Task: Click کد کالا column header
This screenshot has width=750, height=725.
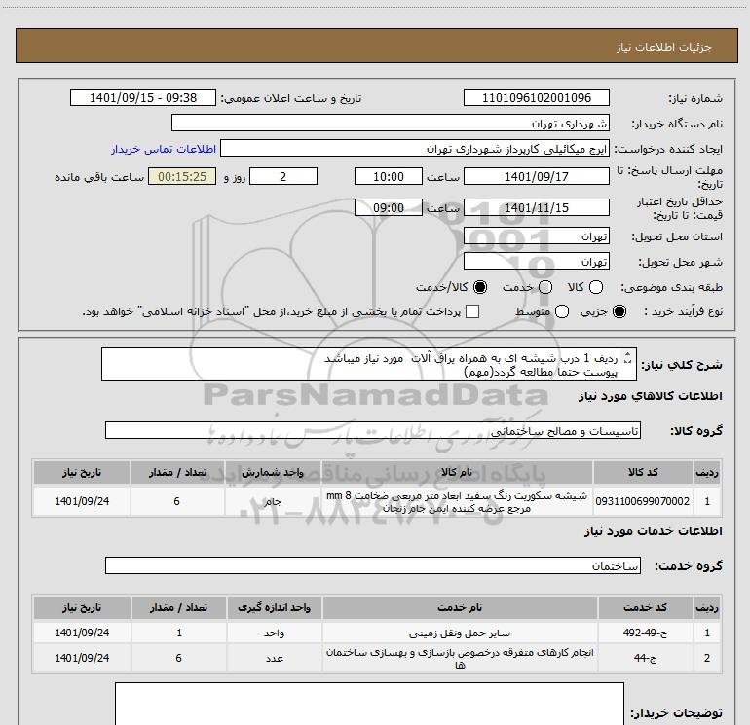Action: point(643,472)
